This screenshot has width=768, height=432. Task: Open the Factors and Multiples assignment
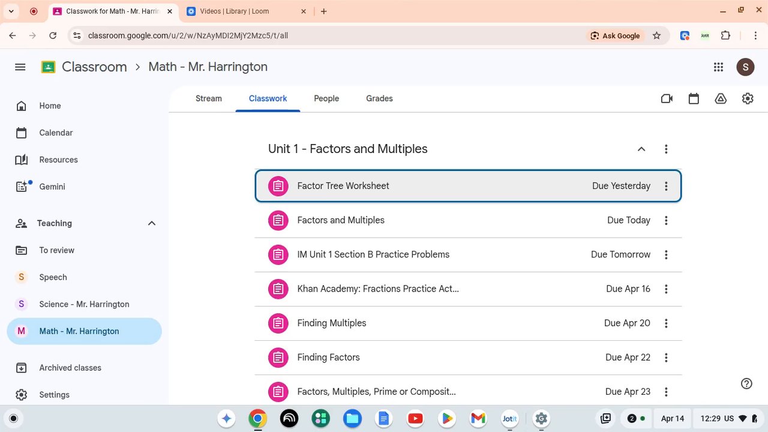pyautogui.click(x=468, y=220)
